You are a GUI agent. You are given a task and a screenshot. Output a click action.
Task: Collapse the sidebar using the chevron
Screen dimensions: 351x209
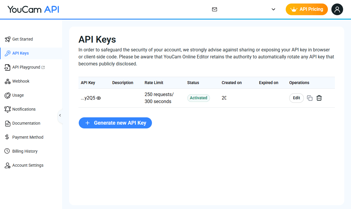click(60, 115)
